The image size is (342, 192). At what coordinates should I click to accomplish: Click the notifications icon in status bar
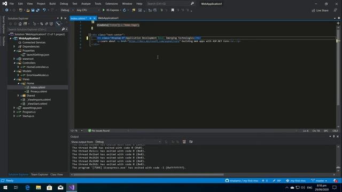[x=336, y=181]
